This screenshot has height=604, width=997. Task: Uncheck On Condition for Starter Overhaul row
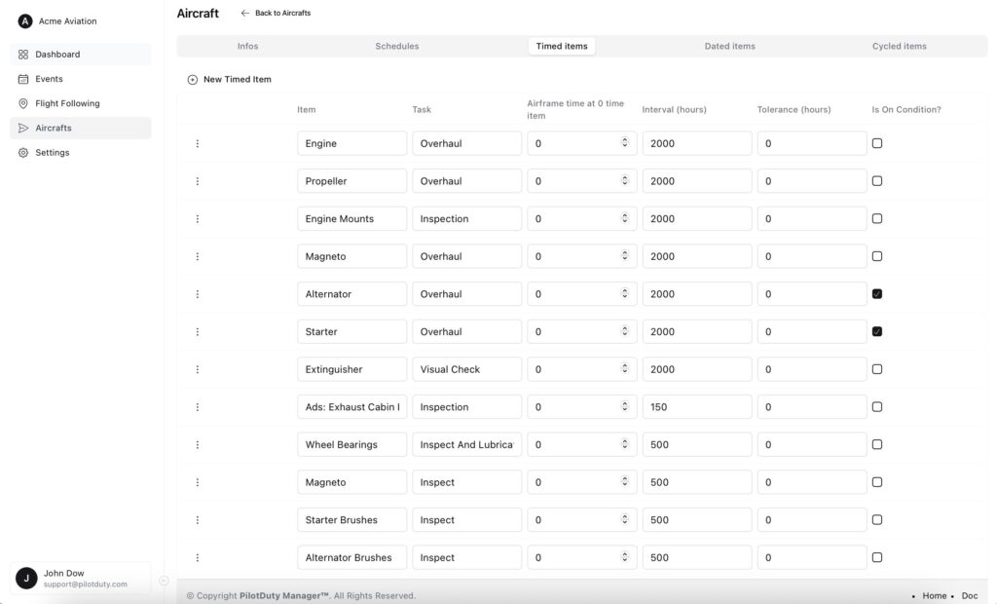pyautogui.click(x=877, y=332)
